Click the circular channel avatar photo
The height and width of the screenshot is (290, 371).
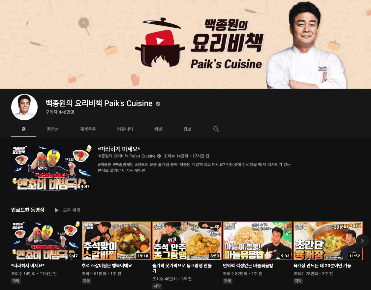24,107
